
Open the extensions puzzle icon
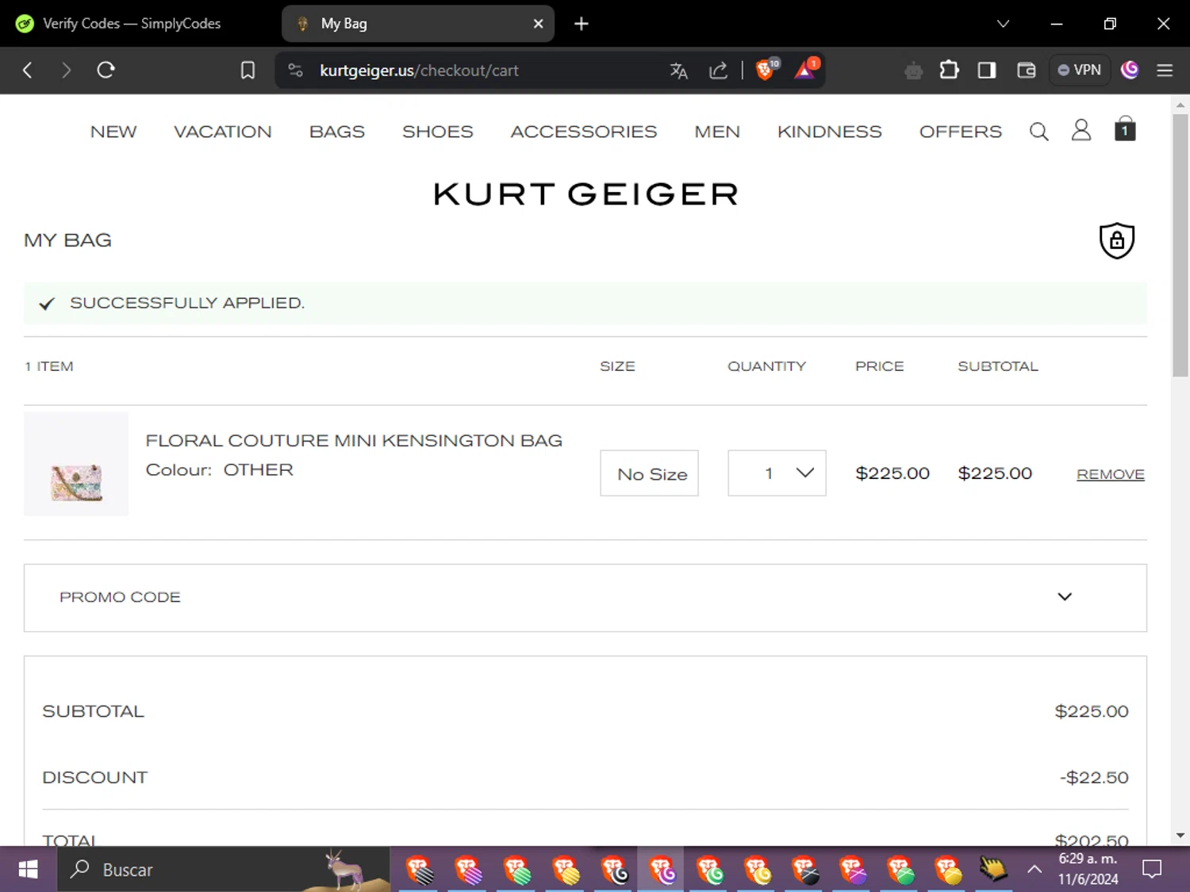click(x=949, y=70)
